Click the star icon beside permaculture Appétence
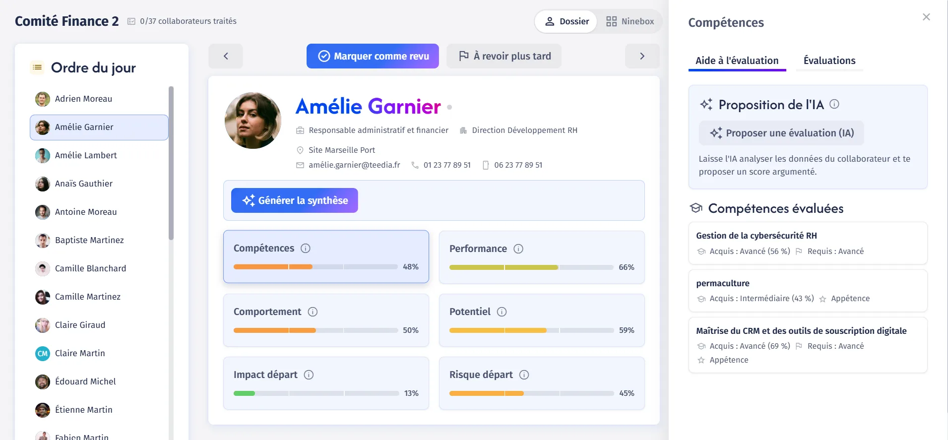Viewport: 948px width, 440px height. click(822, 299)
